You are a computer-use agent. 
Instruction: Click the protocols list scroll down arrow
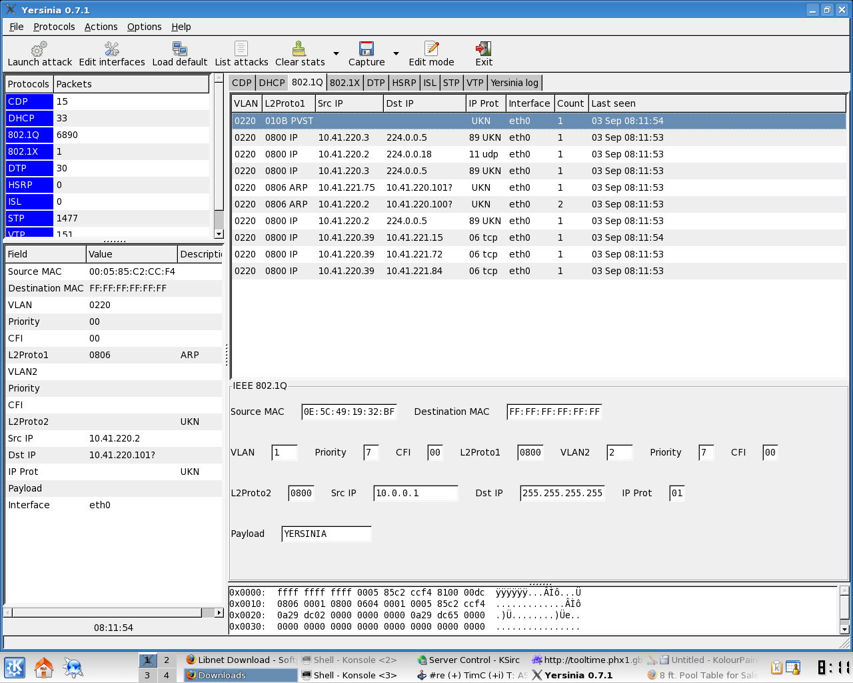219,234
